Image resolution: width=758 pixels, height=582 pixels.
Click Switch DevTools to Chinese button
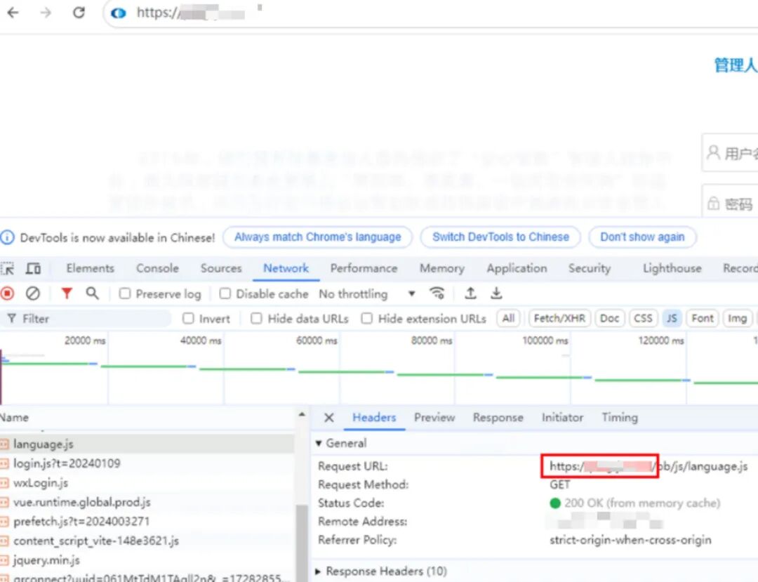tap(501, 237)
